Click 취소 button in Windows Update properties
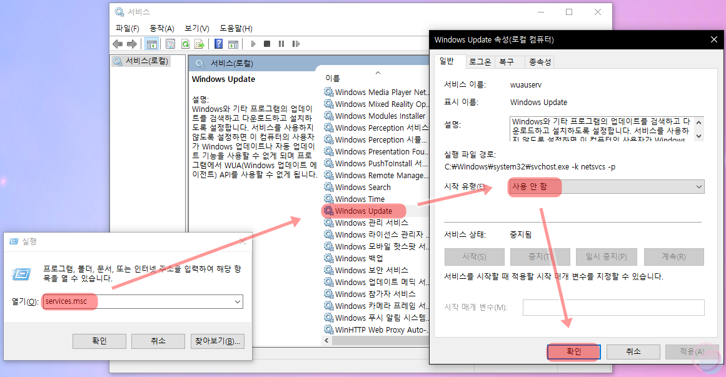The height and width of the screenshot is (377, 726). [x=633, y=351]
